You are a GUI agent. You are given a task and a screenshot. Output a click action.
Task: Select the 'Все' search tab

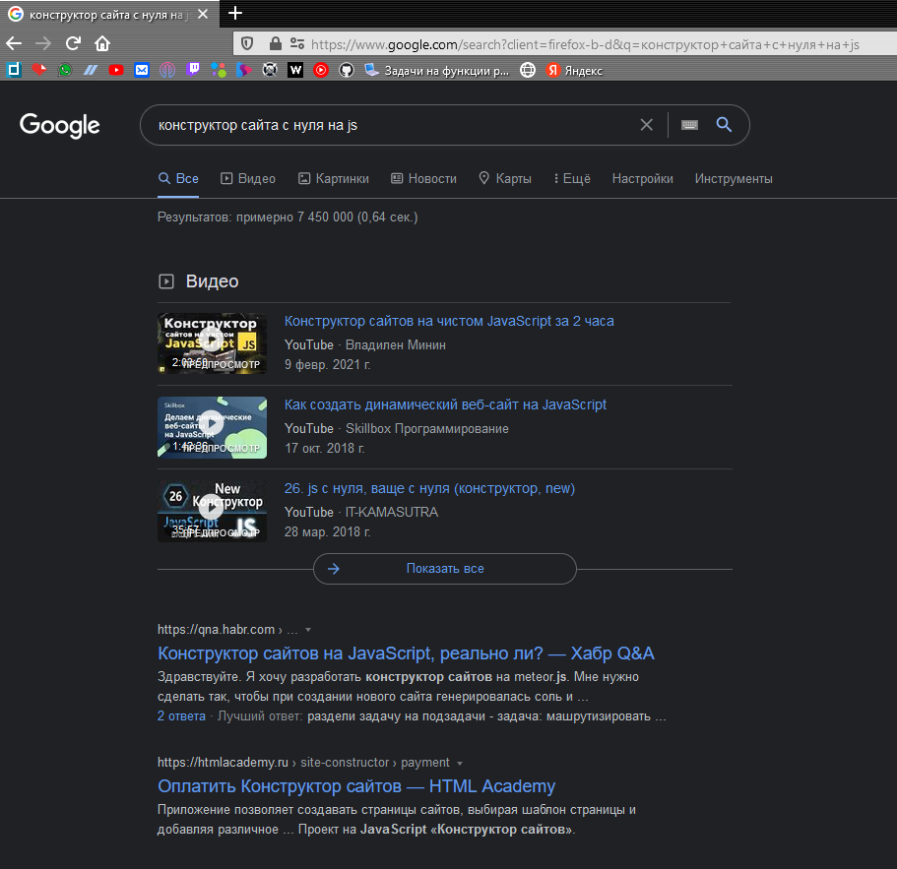[x=178, y=178]
